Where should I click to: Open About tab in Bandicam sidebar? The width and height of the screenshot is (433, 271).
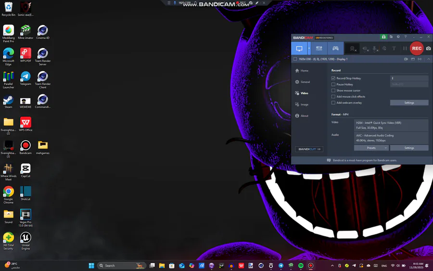302,116
